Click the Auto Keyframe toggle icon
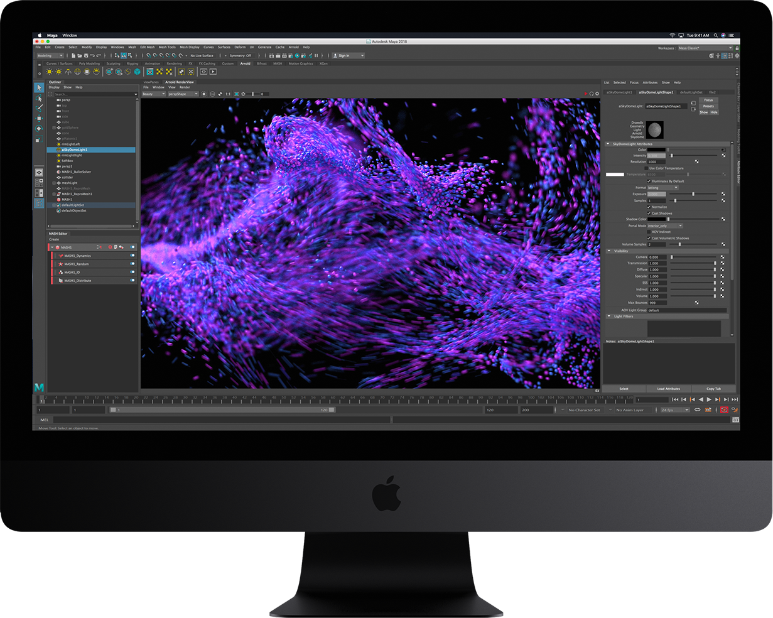Image resolution: width=773 pixels, height=618 pixels. point(723,409)
